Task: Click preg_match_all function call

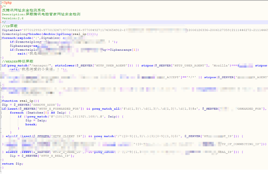Action: click(106, 109)
